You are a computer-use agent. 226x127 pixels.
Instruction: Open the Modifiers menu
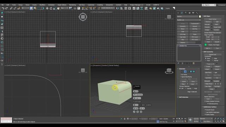coord(42,5)
